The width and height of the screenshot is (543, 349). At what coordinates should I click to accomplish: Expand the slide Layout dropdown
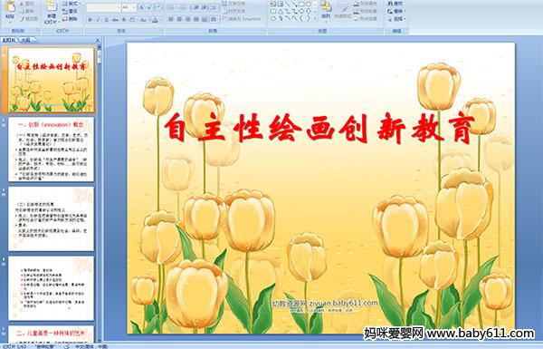tap(71, 4)
